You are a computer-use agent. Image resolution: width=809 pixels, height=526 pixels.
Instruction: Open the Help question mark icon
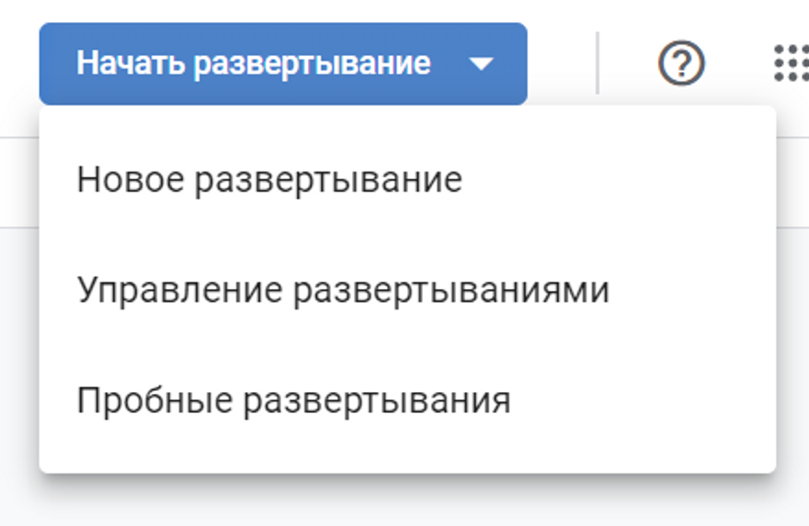point(681,63)
